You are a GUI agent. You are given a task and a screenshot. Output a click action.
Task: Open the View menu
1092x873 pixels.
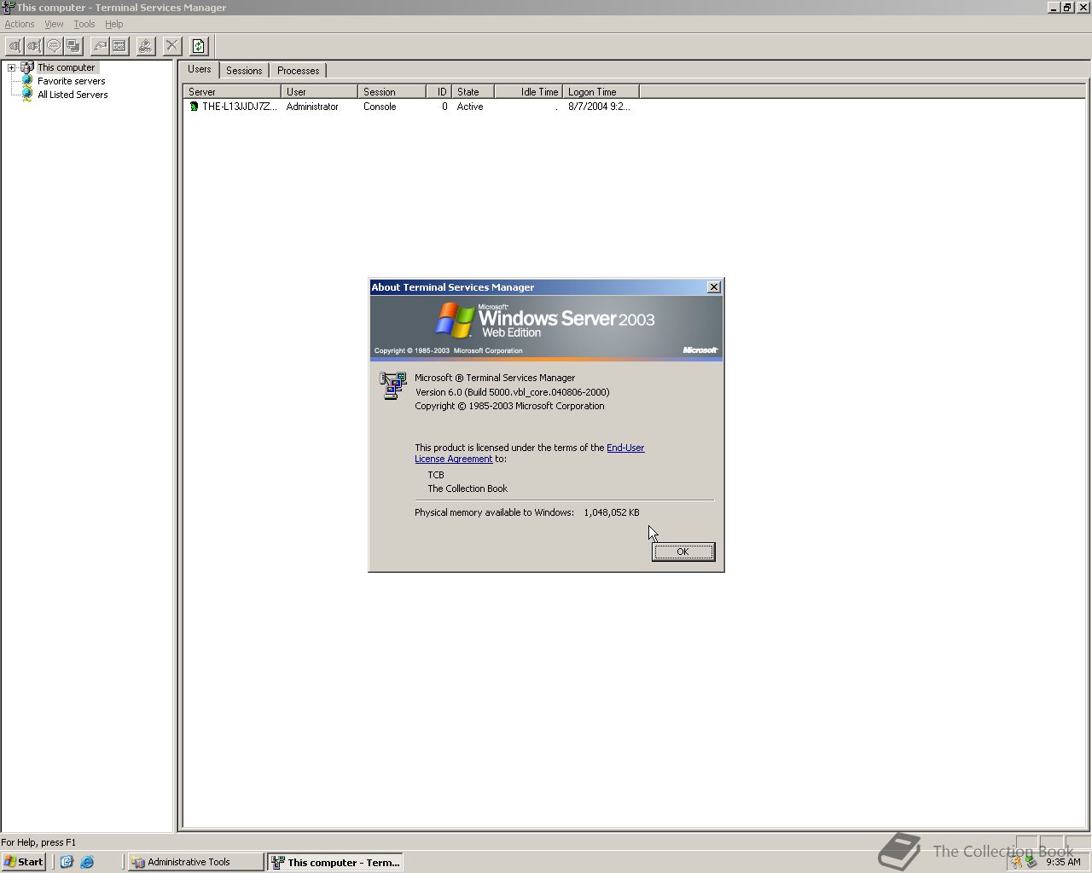tap(54, 24)
